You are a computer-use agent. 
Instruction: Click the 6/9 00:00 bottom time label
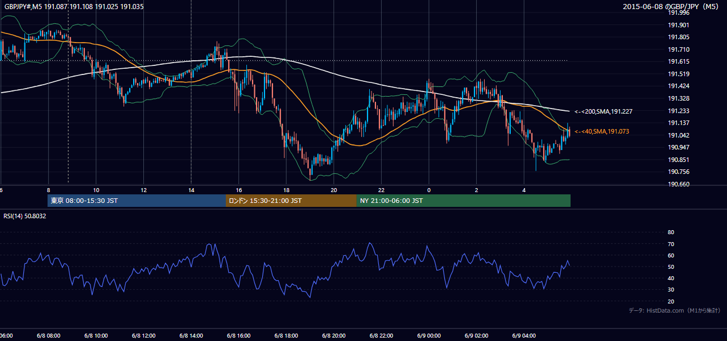[x=428, y=336]
